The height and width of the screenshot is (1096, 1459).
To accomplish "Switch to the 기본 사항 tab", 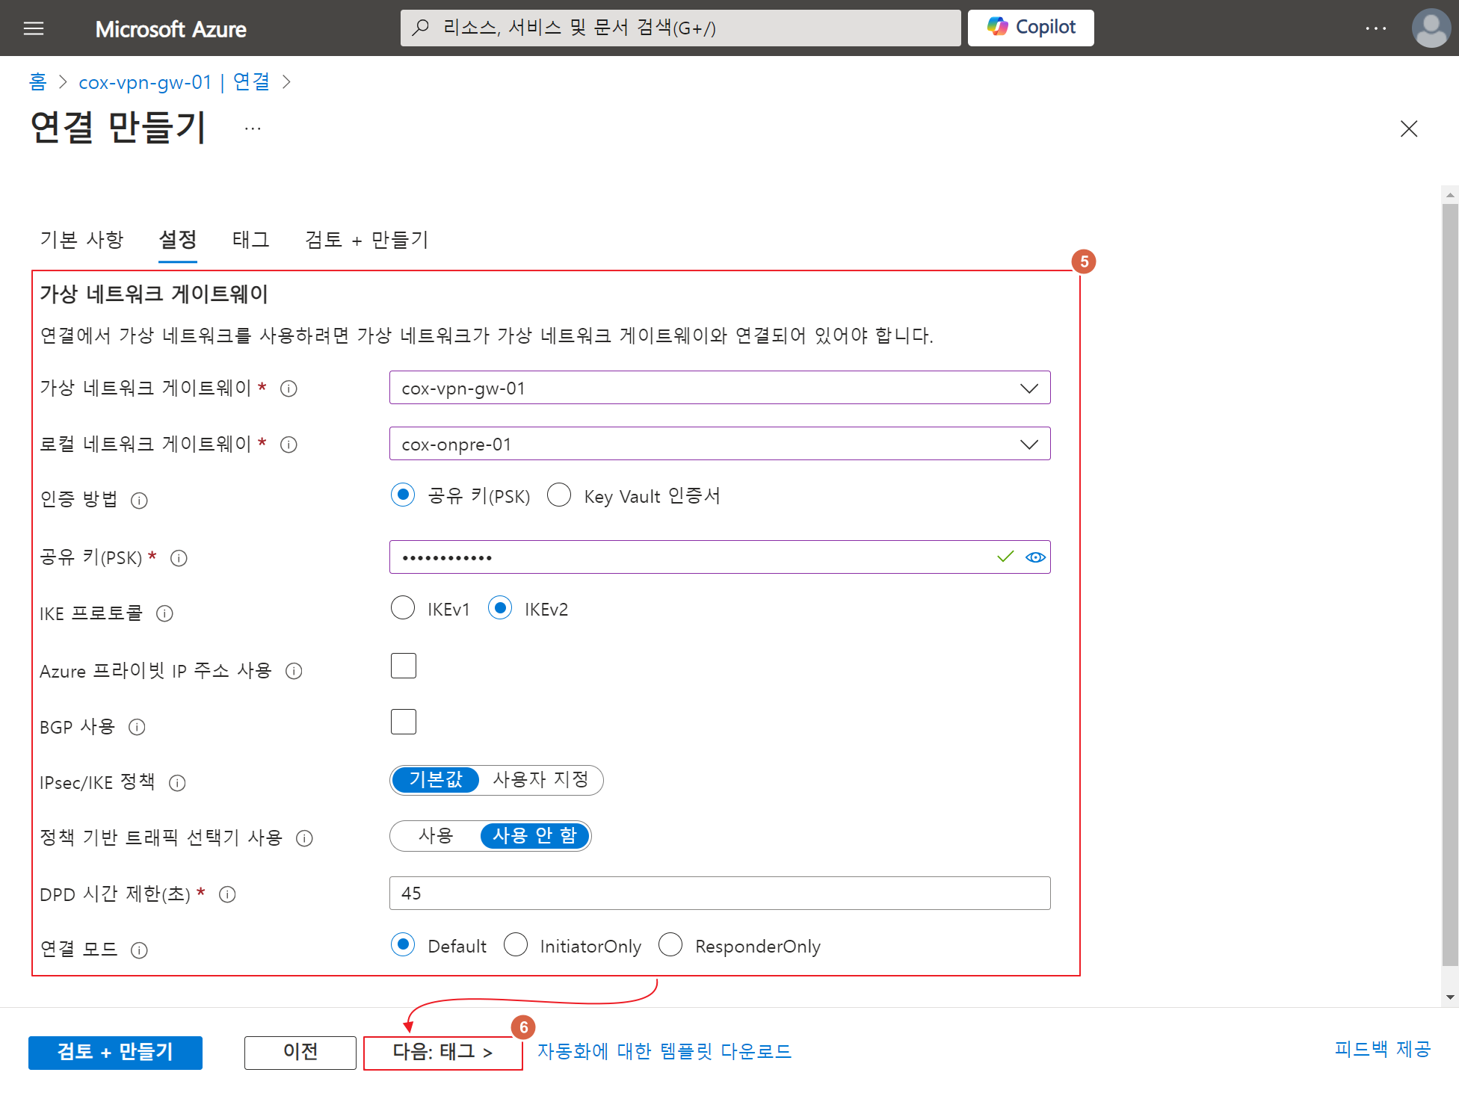I will (81, 240).
